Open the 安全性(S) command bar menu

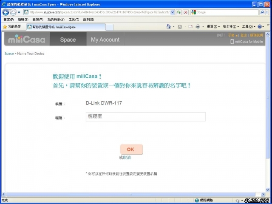pos(231,26)
